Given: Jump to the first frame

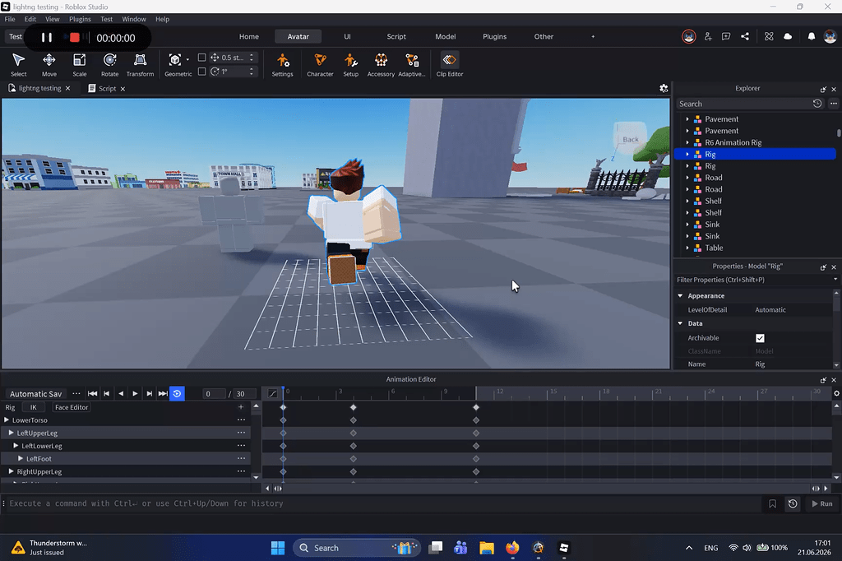Looking at the screenshot, I should (92, 393).
